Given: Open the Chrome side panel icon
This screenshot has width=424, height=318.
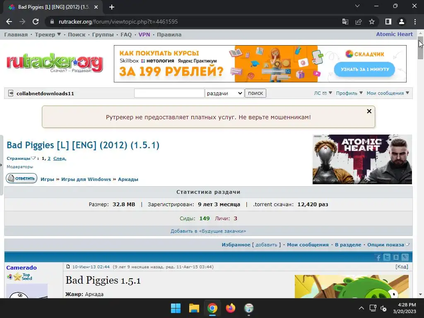Looking at the screenshot, I should [x=388, y=22].
